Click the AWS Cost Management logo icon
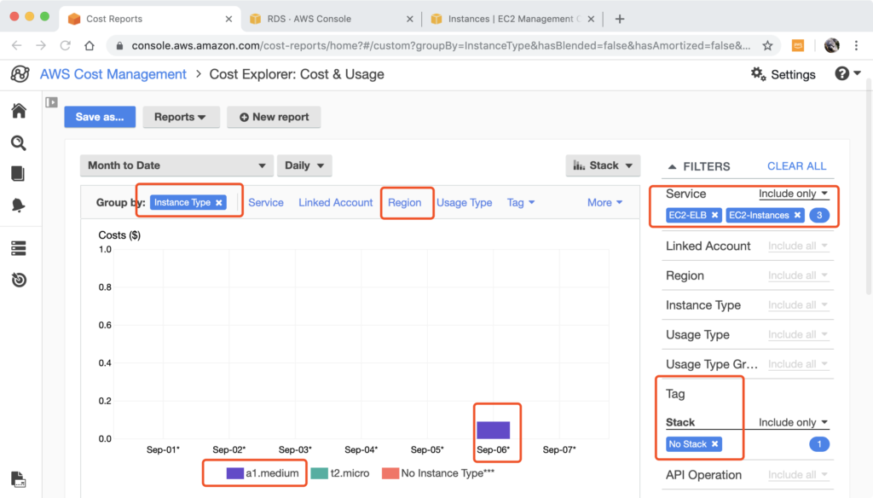Image resolution: width=873 pixels, height=498 pixels. pyautogui.click(x=20, y=74)
